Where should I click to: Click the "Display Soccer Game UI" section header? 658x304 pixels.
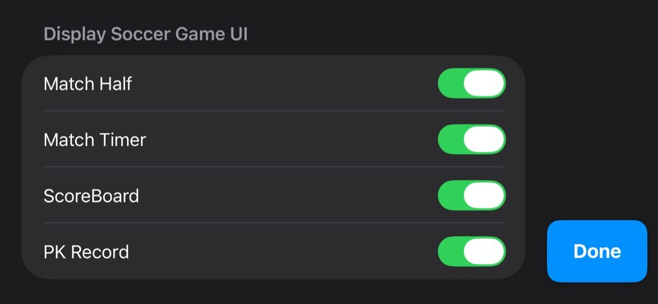click(145, 34)
